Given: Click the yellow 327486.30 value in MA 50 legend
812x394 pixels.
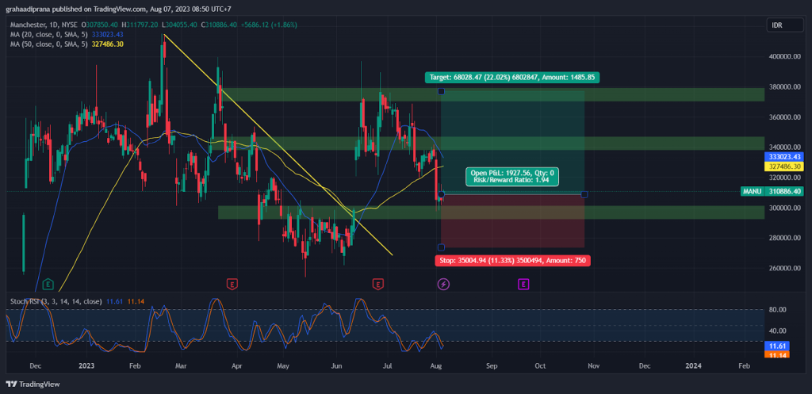Looking at the screenshot, I should pyautogui.click(x=109, y=44).
